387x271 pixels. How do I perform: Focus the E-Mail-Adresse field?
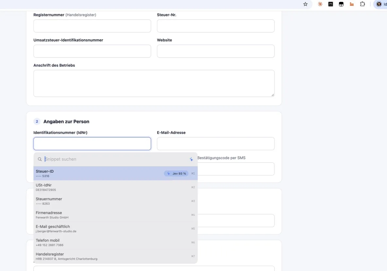[216, 144]
